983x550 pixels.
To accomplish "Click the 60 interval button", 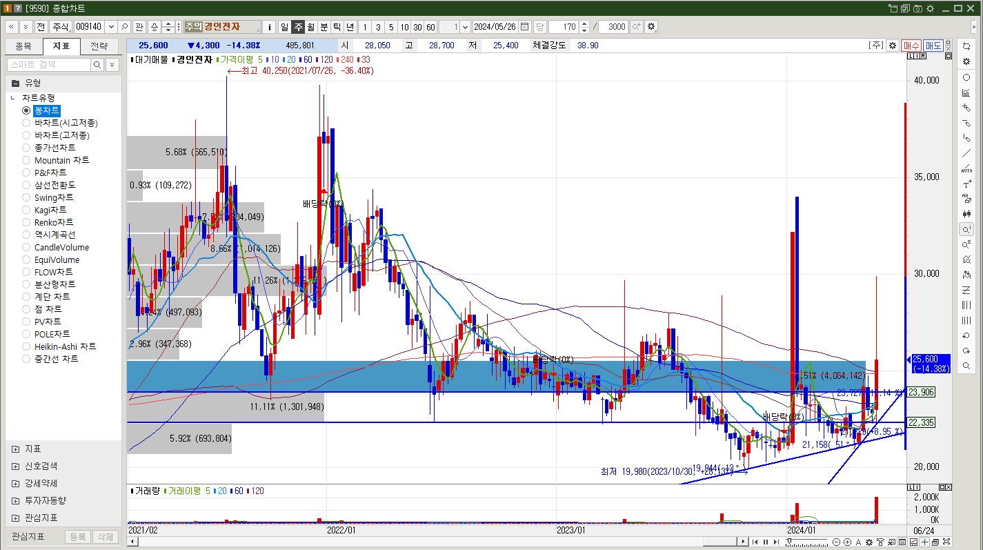I will coord(430,27).
